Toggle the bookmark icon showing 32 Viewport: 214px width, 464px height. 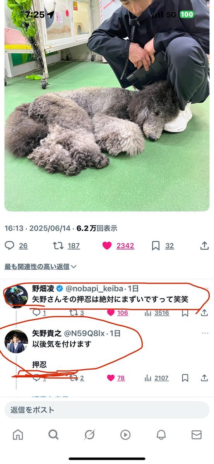point(156,246)
